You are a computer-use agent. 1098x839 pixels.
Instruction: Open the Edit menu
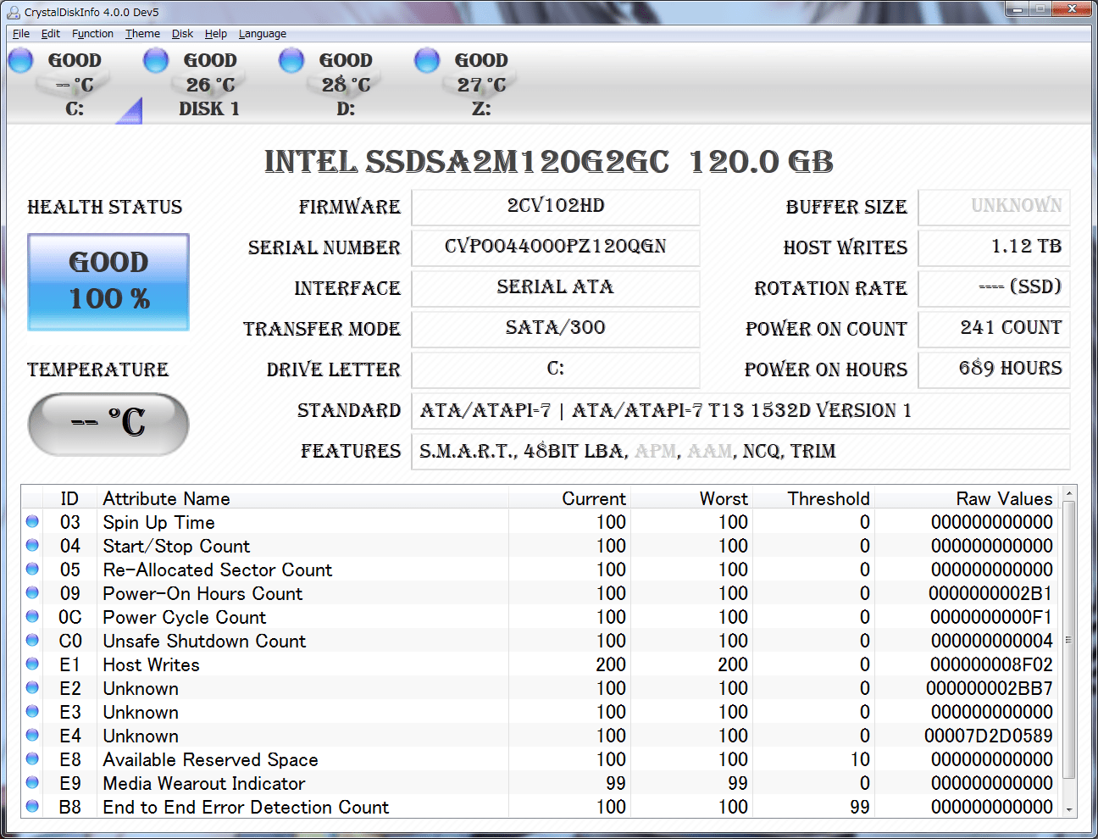(x=51, y=34)
